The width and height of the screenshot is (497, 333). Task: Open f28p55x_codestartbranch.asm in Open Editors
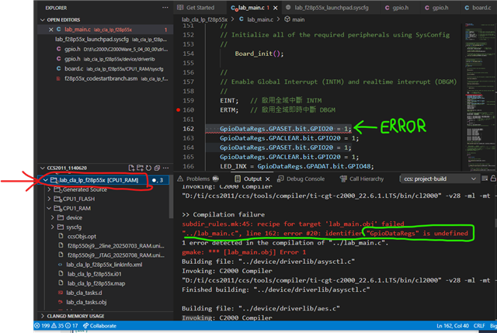(x=106, y=78)
